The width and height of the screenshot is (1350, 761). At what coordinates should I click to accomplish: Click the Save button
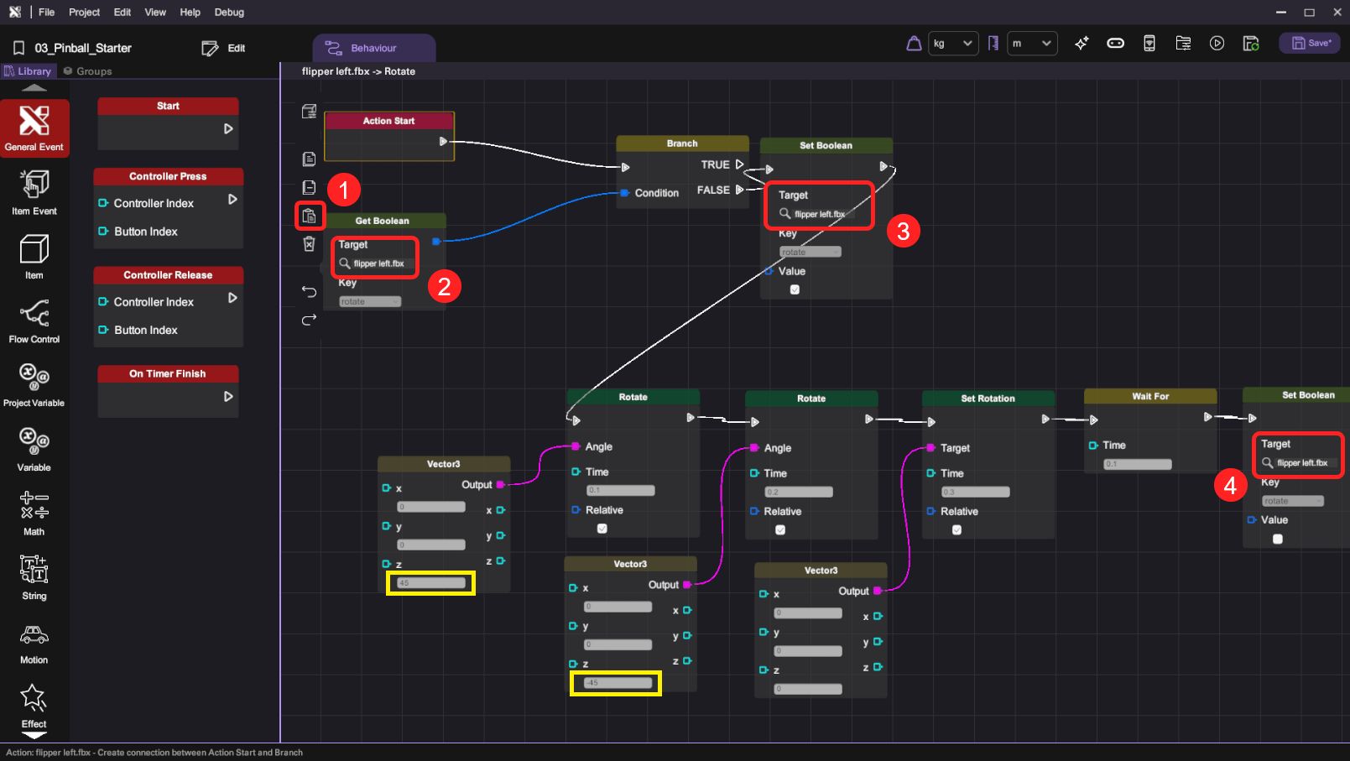1310,44
